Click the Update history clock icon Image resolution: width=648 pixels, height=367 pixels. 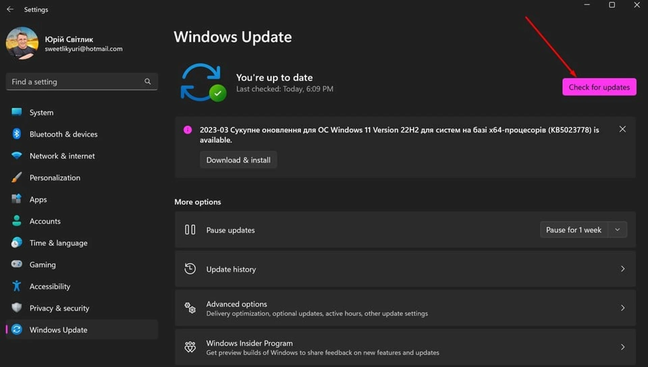click(190, 269)
